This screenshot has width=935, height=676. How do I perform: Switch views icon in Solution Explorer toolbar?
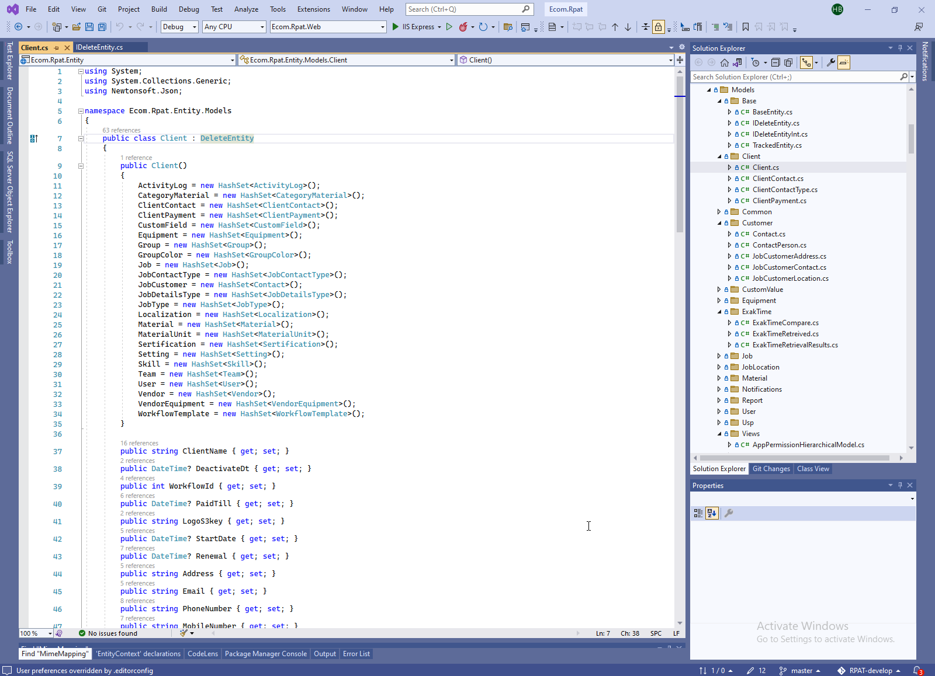pyautogui.click(x=737, y=62)
